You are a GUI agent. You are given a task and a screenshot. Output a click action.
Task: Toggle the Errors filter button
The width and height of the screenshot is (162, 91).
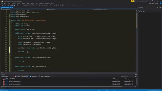[x=17, y=76]
